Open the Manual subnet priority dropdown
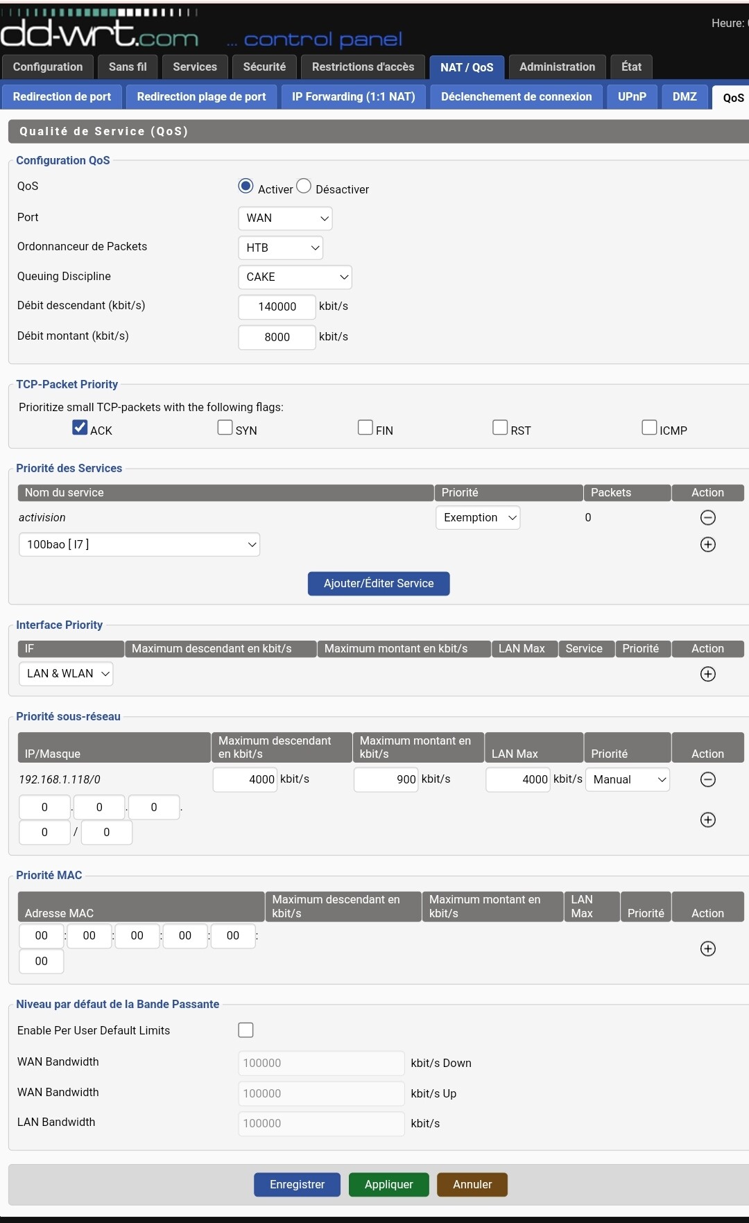 click(x=628, y=779)
